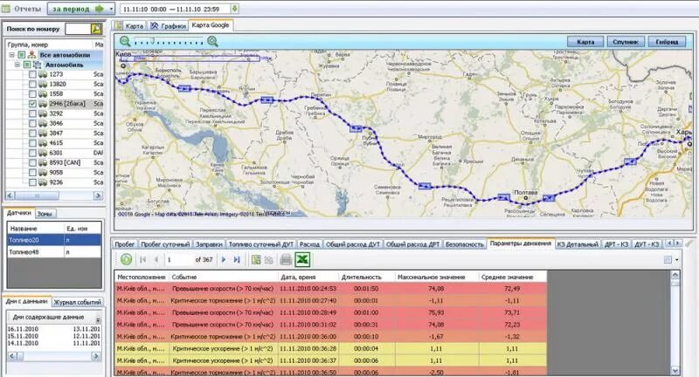
Task: Switch map view to Спутник
Action: tap(626, 41)
